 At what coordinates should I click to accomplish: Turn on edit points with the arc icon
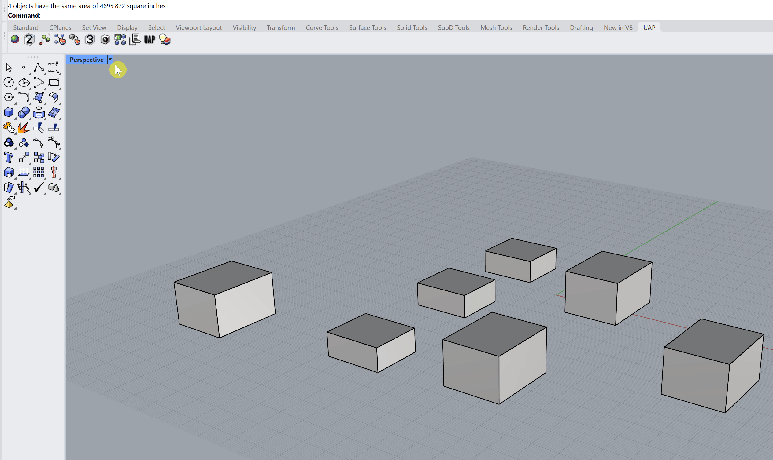point(39,142)
